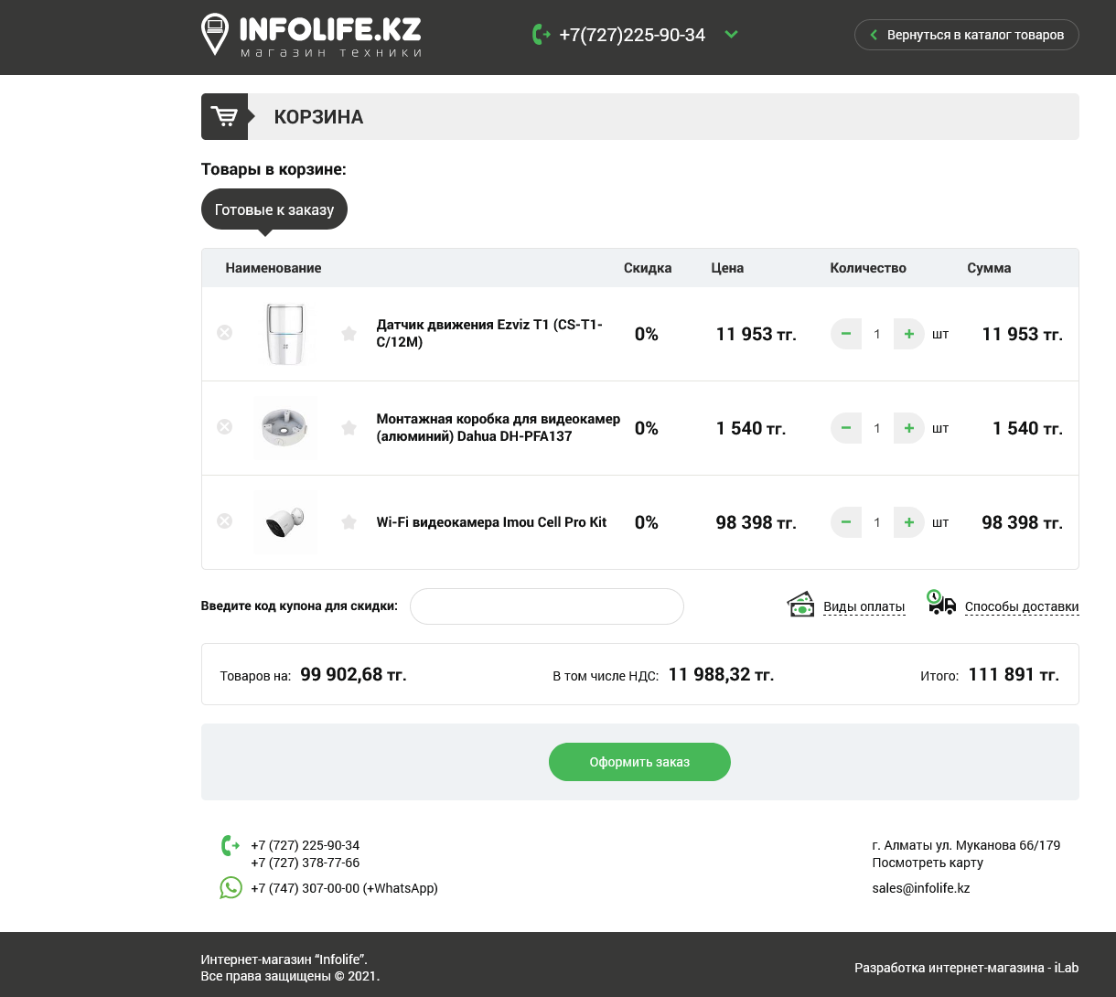The image size is (1116, 997).
Task: Expand the phone numbers dropdown chevron
Action: [x=731, y=35]
